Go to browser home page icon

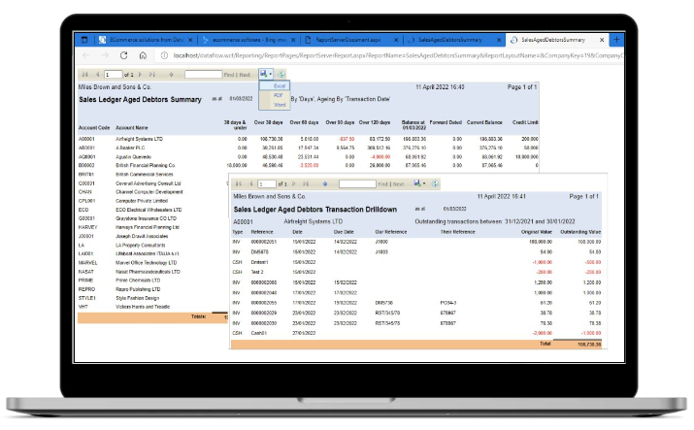(143, 55)
